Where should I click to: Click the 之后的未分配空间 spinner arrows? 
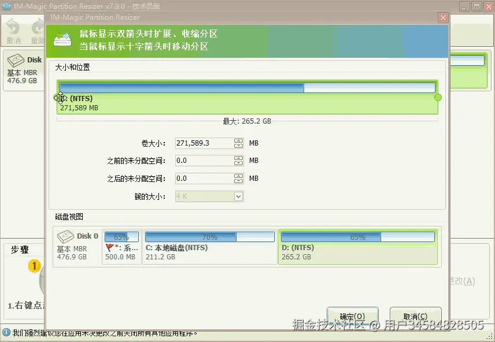[239, 179]
